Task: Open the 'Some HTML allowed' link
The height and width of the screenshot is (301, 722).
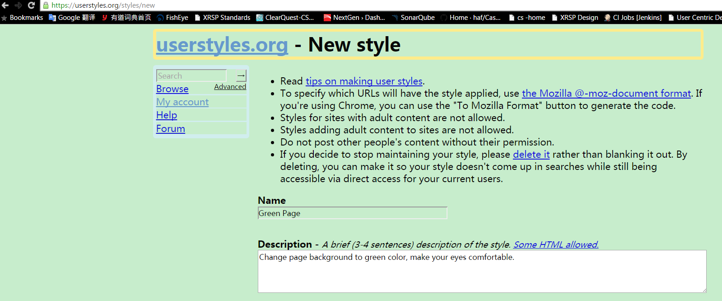Action: [x=556, y=245]
